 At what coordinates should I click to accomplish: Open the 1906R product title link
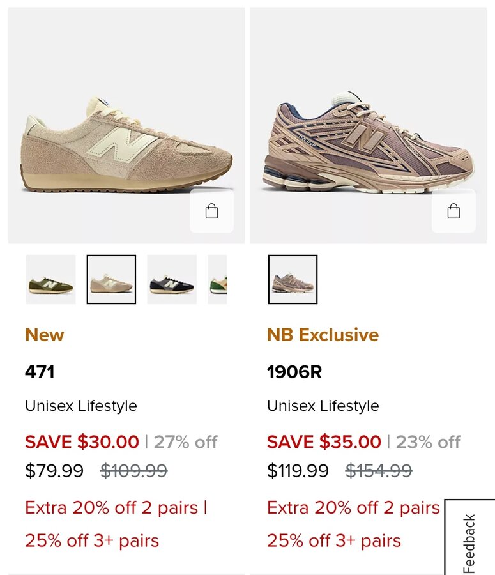294,372
